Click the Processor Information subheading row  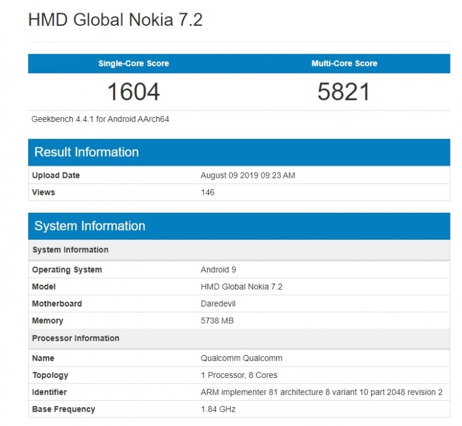76,338
